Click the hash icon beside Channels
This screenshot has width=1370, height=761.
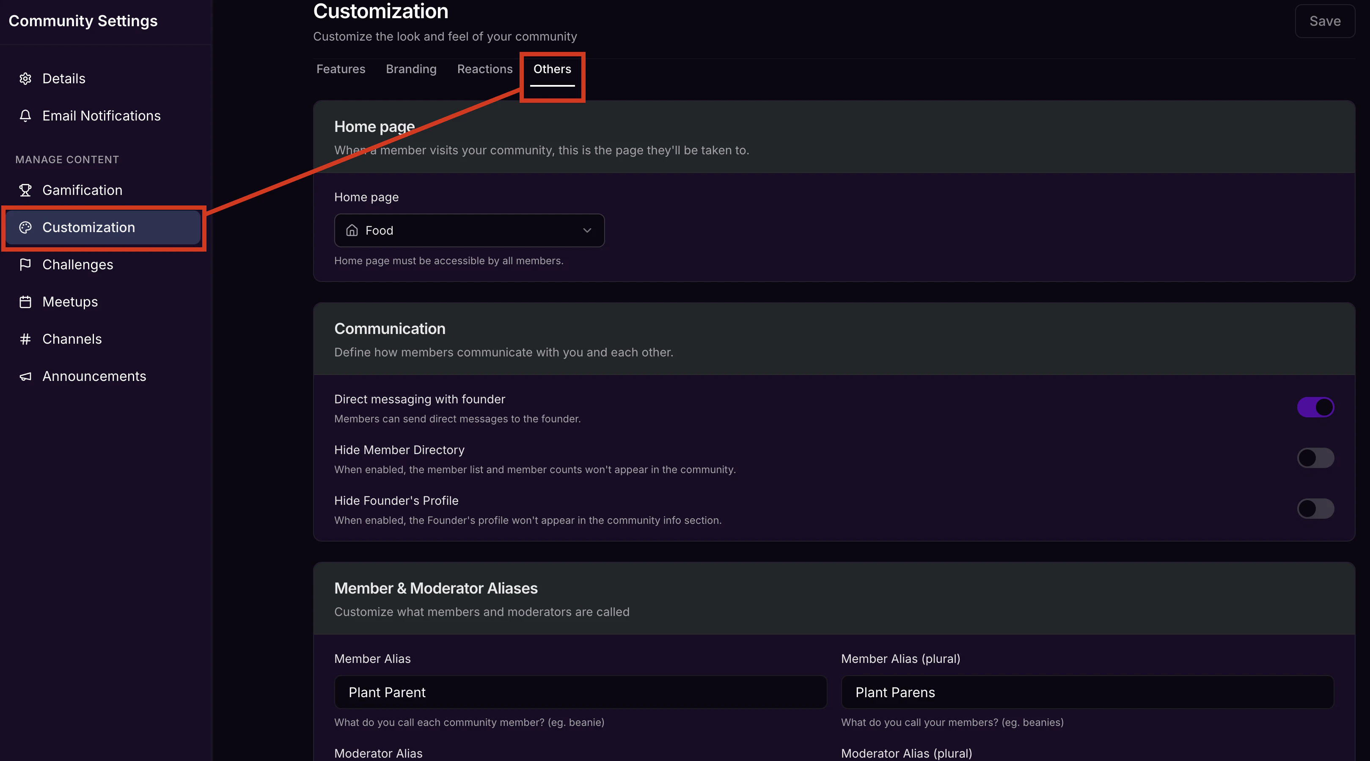(25, 339)
